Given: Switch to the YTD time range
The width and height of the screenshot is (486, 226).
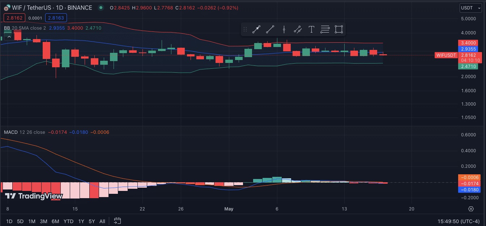Looking at the screenshot, I should (x=68, y=221).
